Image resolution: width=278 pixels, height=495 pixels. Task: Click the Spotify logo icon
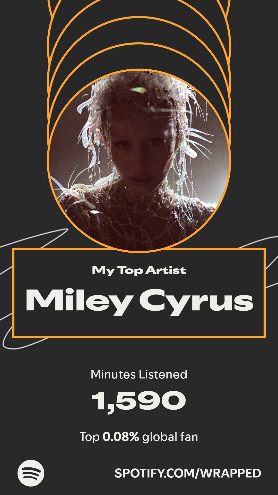point(31,473)
